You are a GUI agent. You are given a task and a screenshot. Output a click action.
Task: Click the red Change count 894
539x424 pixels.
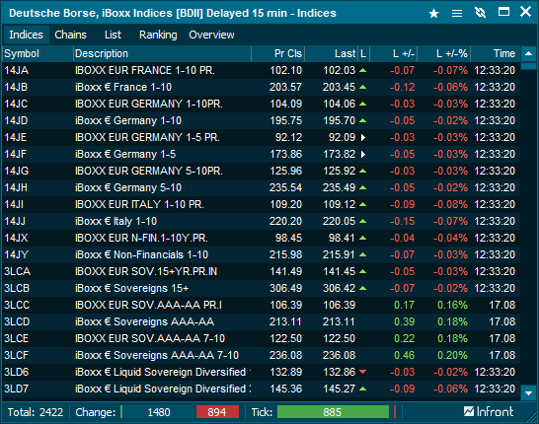(217, 411)
